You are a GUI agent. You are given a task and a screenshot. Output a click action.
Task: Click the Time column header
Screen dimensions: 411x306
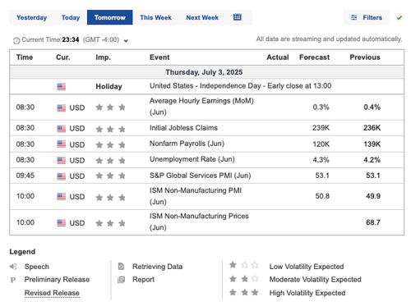click(x=25, y=57)
